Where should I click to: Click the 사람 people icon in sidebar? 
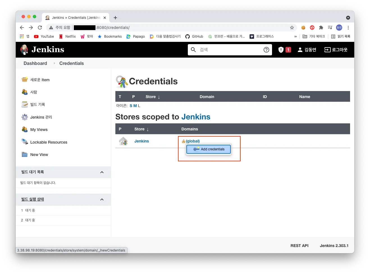(x=25, y=92)
